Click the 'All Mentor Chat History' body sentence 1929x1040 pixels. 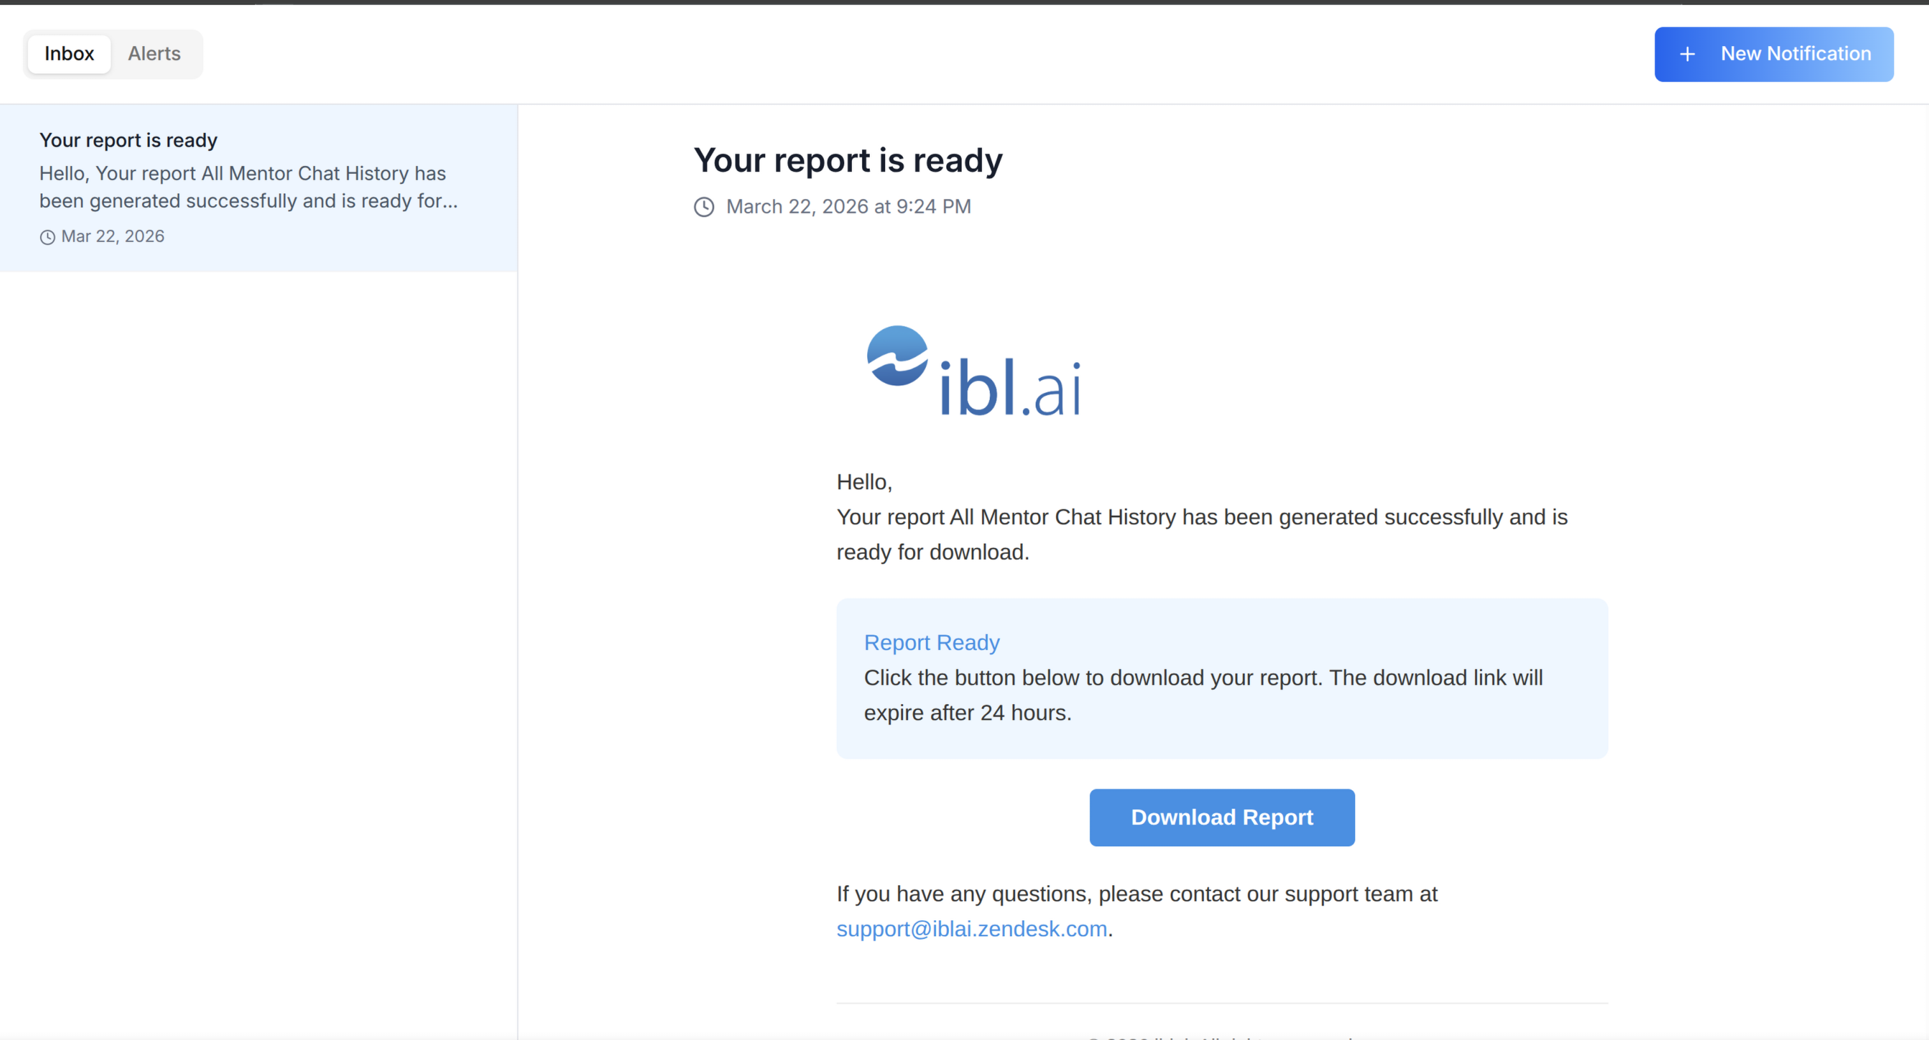(x=1201, y=517)
